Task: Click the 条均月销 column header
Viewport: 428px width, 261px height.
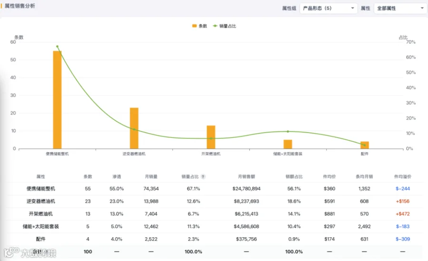Action: 364,177
